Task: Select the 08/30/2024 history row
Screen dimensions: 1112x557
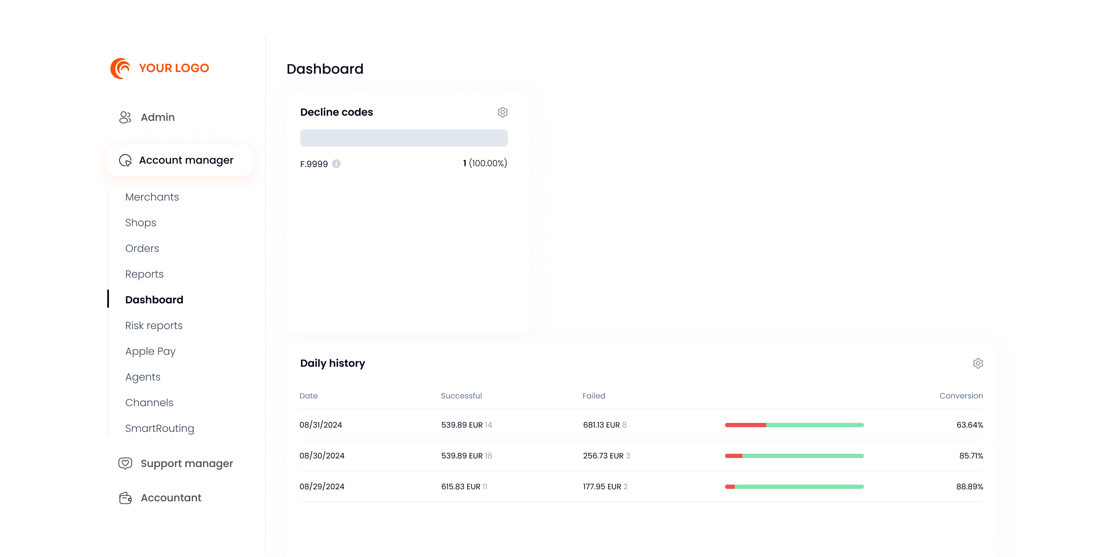Action: (641, 456)
